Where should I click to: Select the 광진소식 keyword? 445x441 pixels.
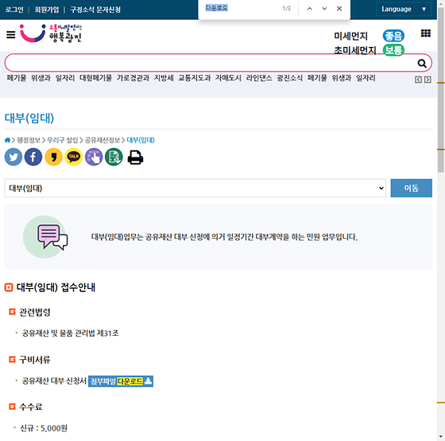coord(290,78)
